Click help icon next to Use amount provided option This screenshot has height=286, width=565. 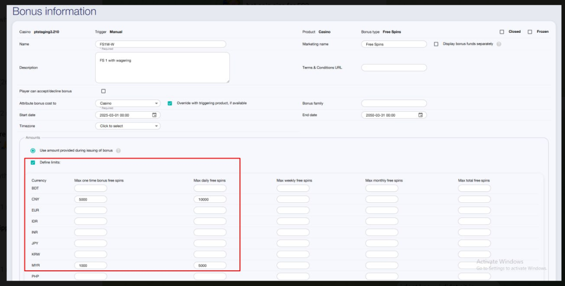point(118,151)
